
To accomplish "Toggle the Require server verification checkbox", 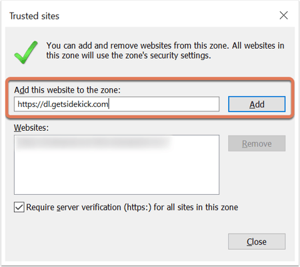I will (19, 207).
